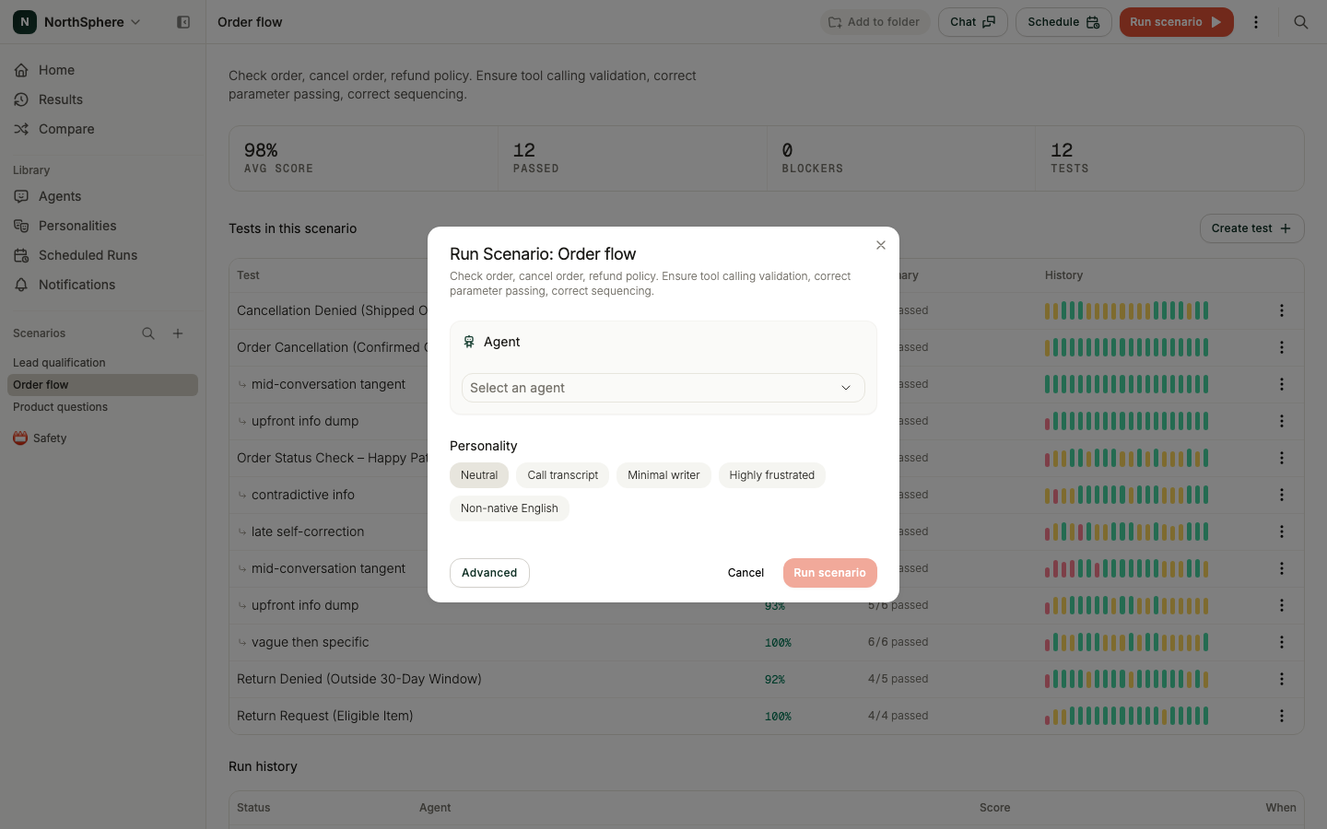Click Run scenario in the top bar
Viewport: 1327px width, 829px height.
1176,22
